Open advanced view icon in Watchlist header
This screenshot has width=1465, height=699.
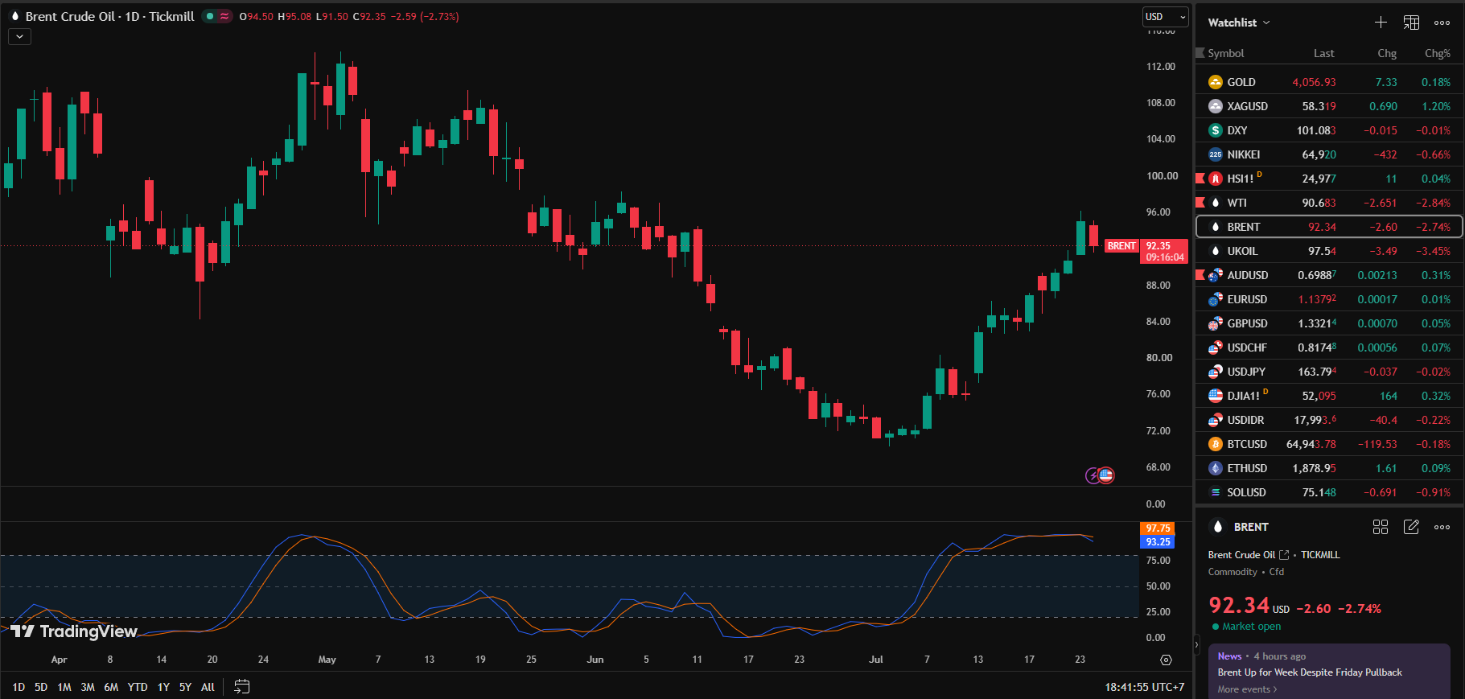point(1411,23)
